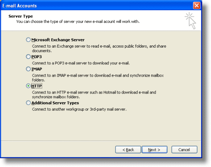Click the focused HTTP label text
Viewport: 211px width, 167px height.
pos(36,86)
